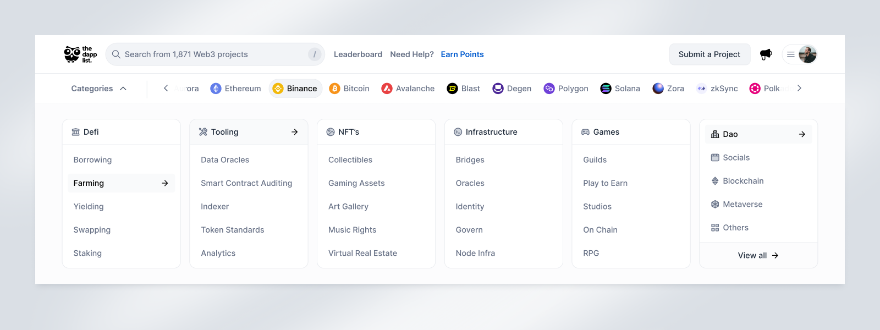Click the slash shortcut badge in search
The image size is (880, 330).
315,54
